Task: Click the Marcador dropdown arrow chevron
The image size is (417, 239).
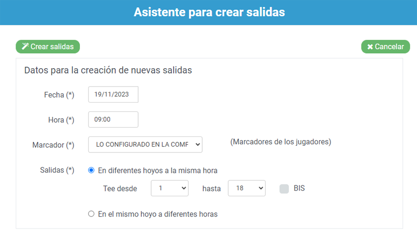Action: click(x=198, y=144)
